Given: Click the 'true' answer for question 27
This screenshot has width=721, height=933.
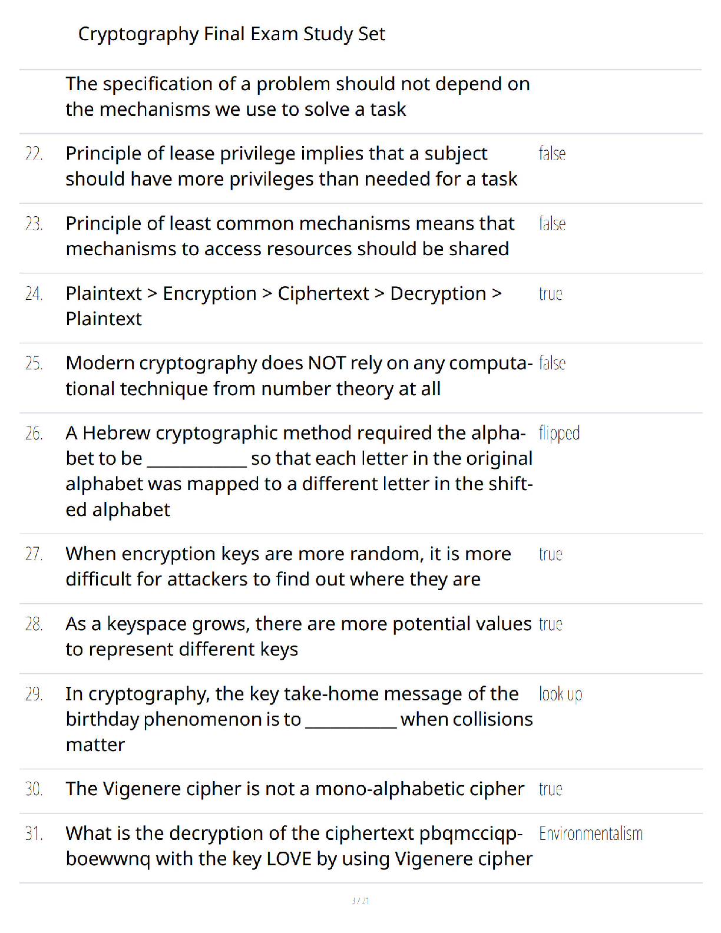Looking at the screenshot, I should click(550, 555).
